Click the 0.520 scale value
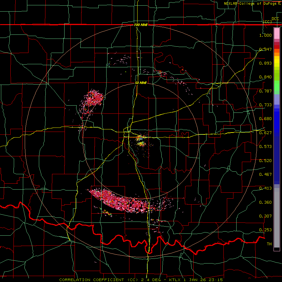This screenshot has height=282, width=282. (x=265, y=161)
